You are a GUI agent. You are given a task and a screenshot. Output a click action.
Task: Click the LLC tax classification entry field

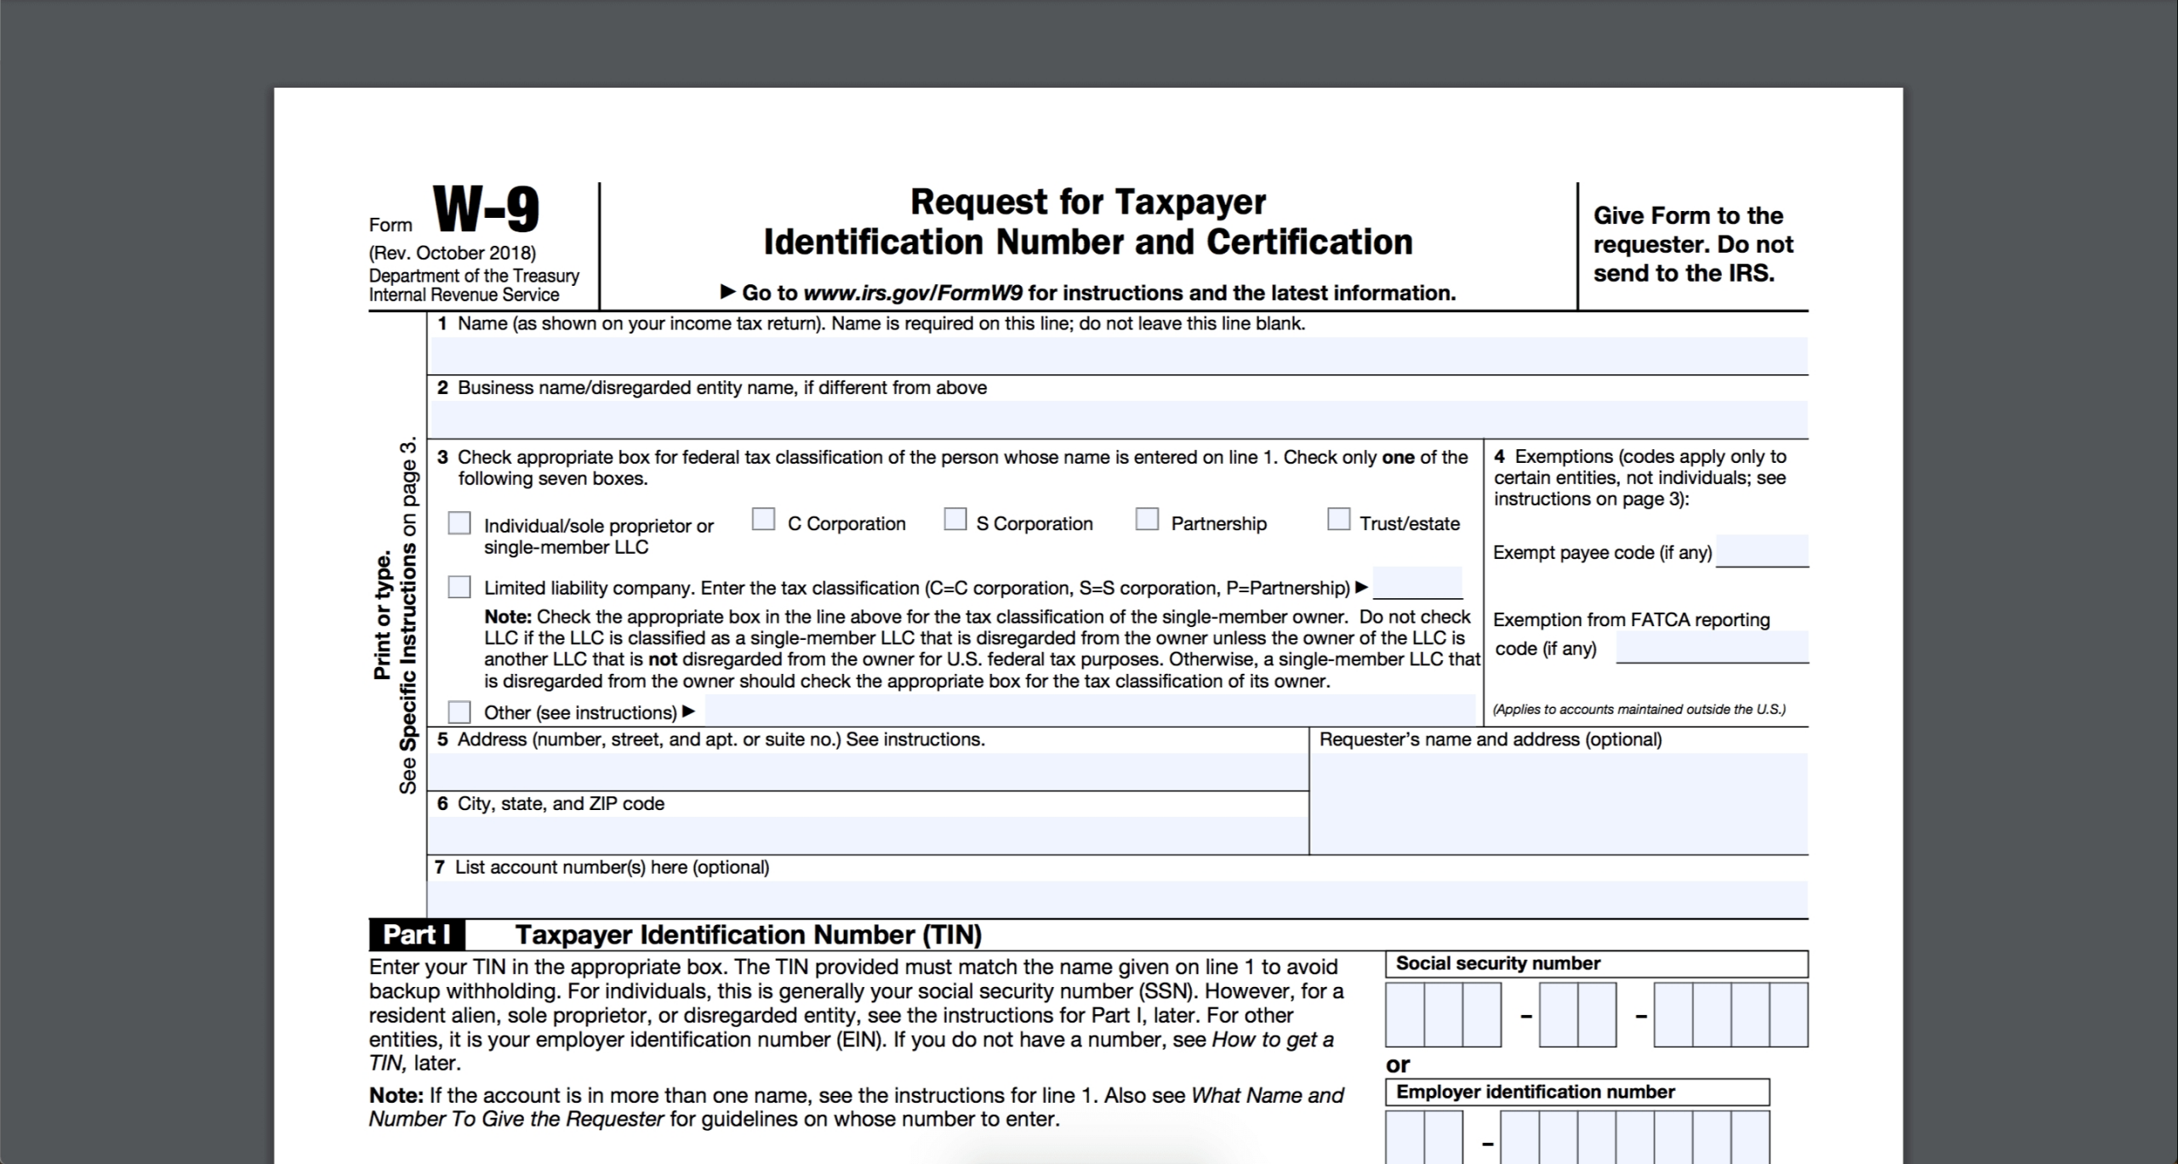[x=1424, y=585]
